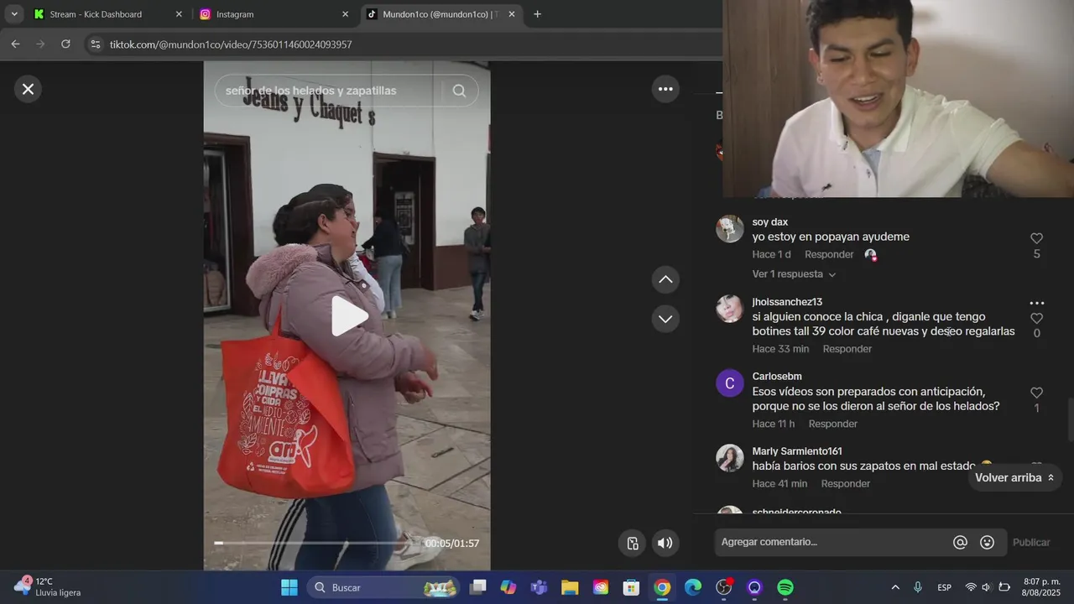This screenshot has height=604, width=1074.
Task: Show hidden system tray icons
Action: pyautogui.click(x=895, y=587)
